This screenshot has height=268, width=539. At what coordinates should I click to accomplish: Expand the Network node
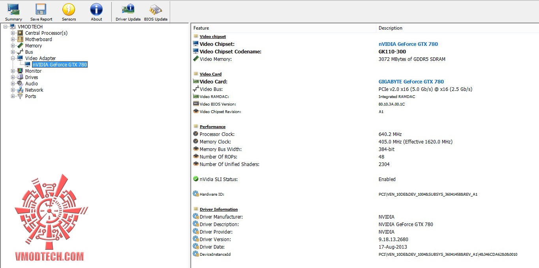tap(13, 90)
